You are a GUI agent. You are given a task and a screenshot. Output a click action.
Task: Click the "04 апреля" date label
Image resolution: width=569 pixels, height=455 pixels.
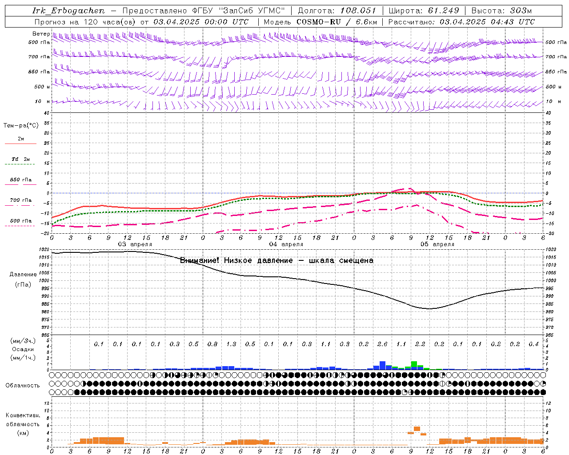click(x=286, y=244)
